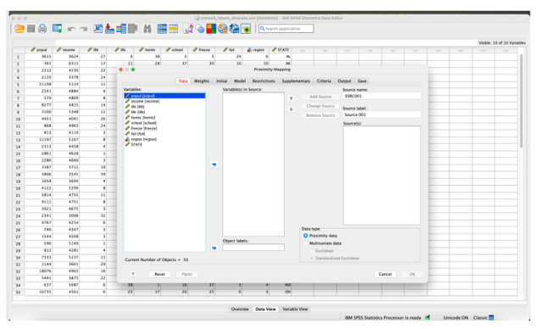
Task: Move variable into Source with upper blue arrow
Action: (x=214, y=164)
